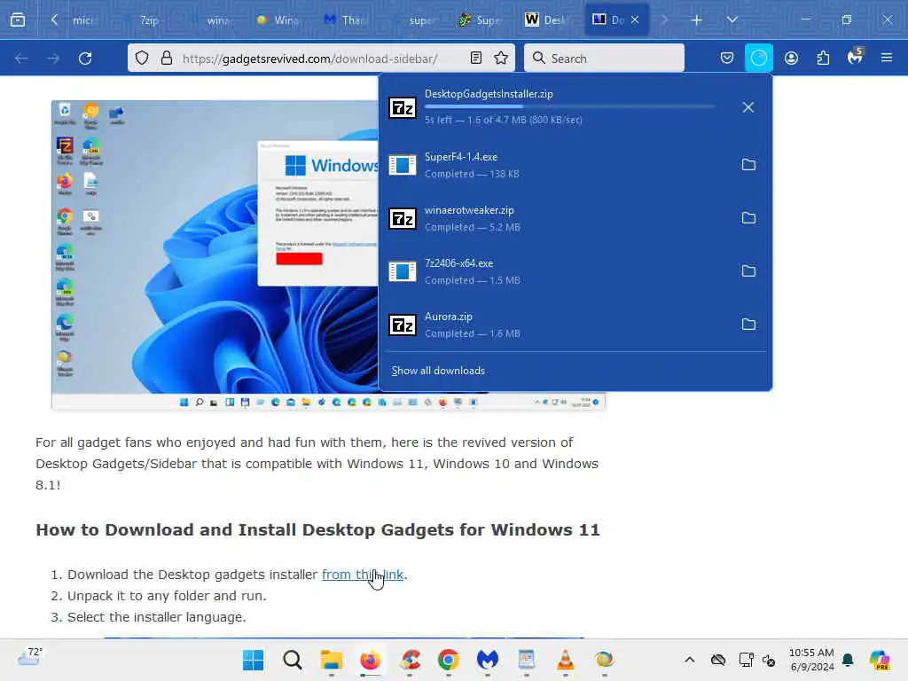Bookmark this page with star icon
Viewport: 908px width, 681px height.
point(501,58)
